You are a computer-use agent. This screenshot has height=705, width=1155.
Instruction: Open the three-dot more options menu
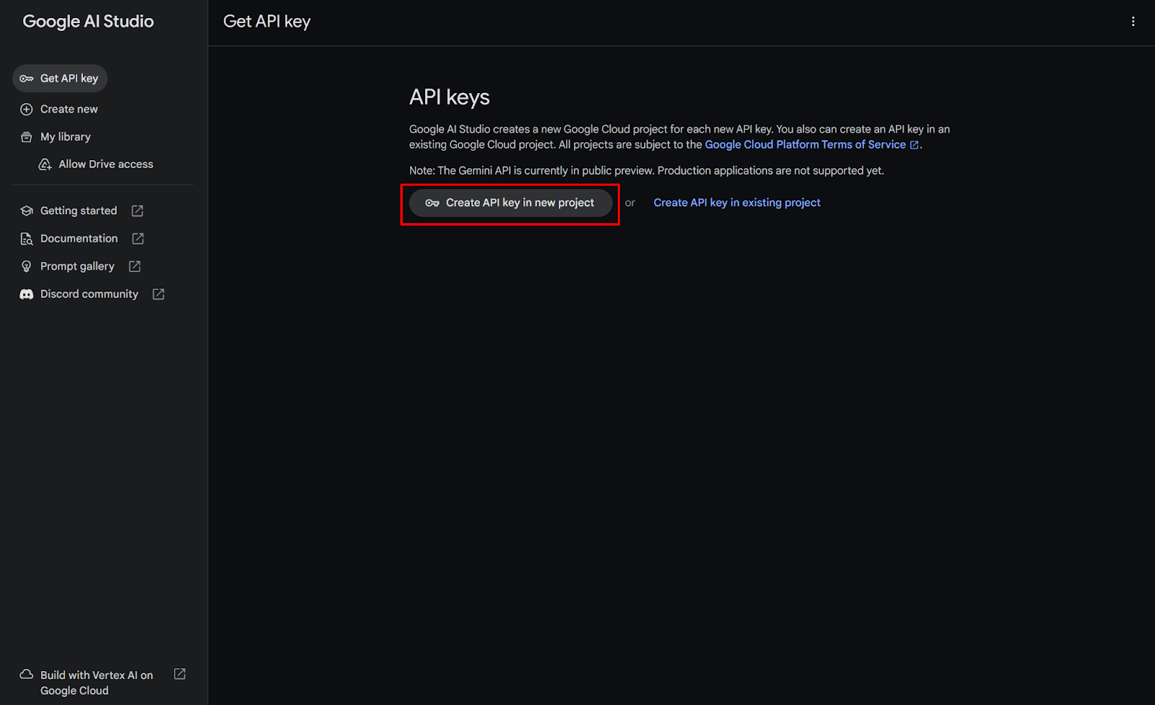tap(1133, 22)
